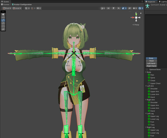
Task: Open the Local handle rotation dropdown
Action: 17,8
